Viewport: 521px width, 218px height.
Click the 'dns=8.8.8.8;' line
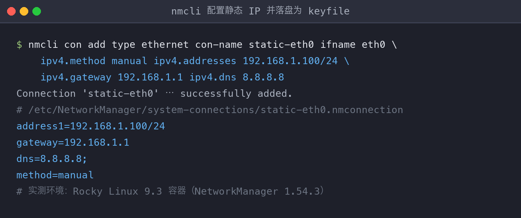pyautogui.click(x=52, y=159)
